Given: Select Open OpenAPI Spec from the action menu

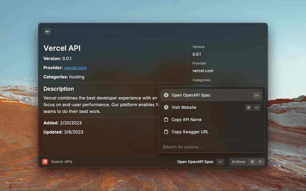Looking at the screenshot, I should 191,95.
